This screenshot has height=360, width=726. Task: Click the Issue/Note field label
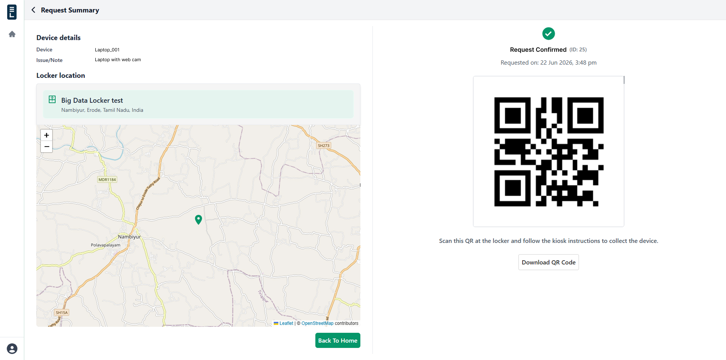click(x=50, y=60)
